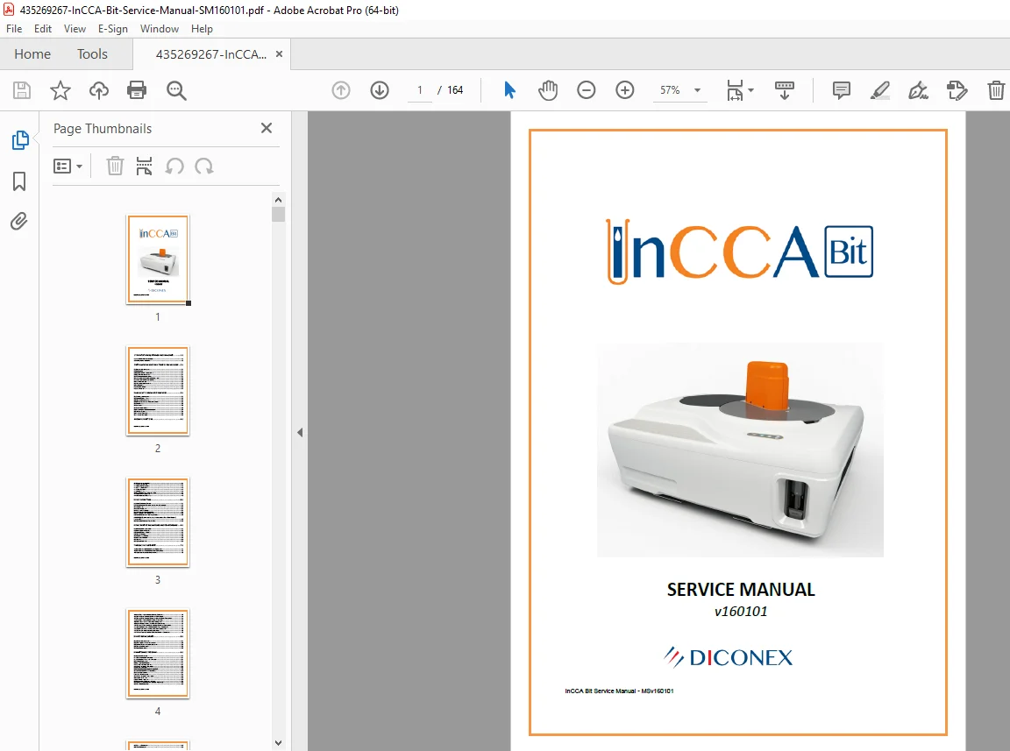The image size is (1010, 751).
Task: Click thumbnails scrollbar down arrow
Action: coord(278,742)
